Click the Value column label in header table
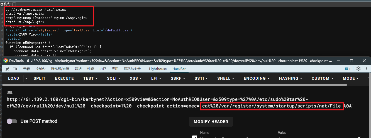The image size is (371, 138). 282,133
